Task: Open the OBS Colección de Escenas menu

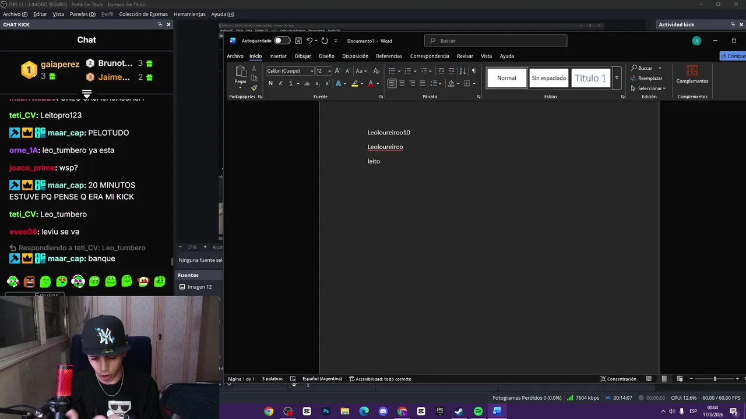Action: 143,14
